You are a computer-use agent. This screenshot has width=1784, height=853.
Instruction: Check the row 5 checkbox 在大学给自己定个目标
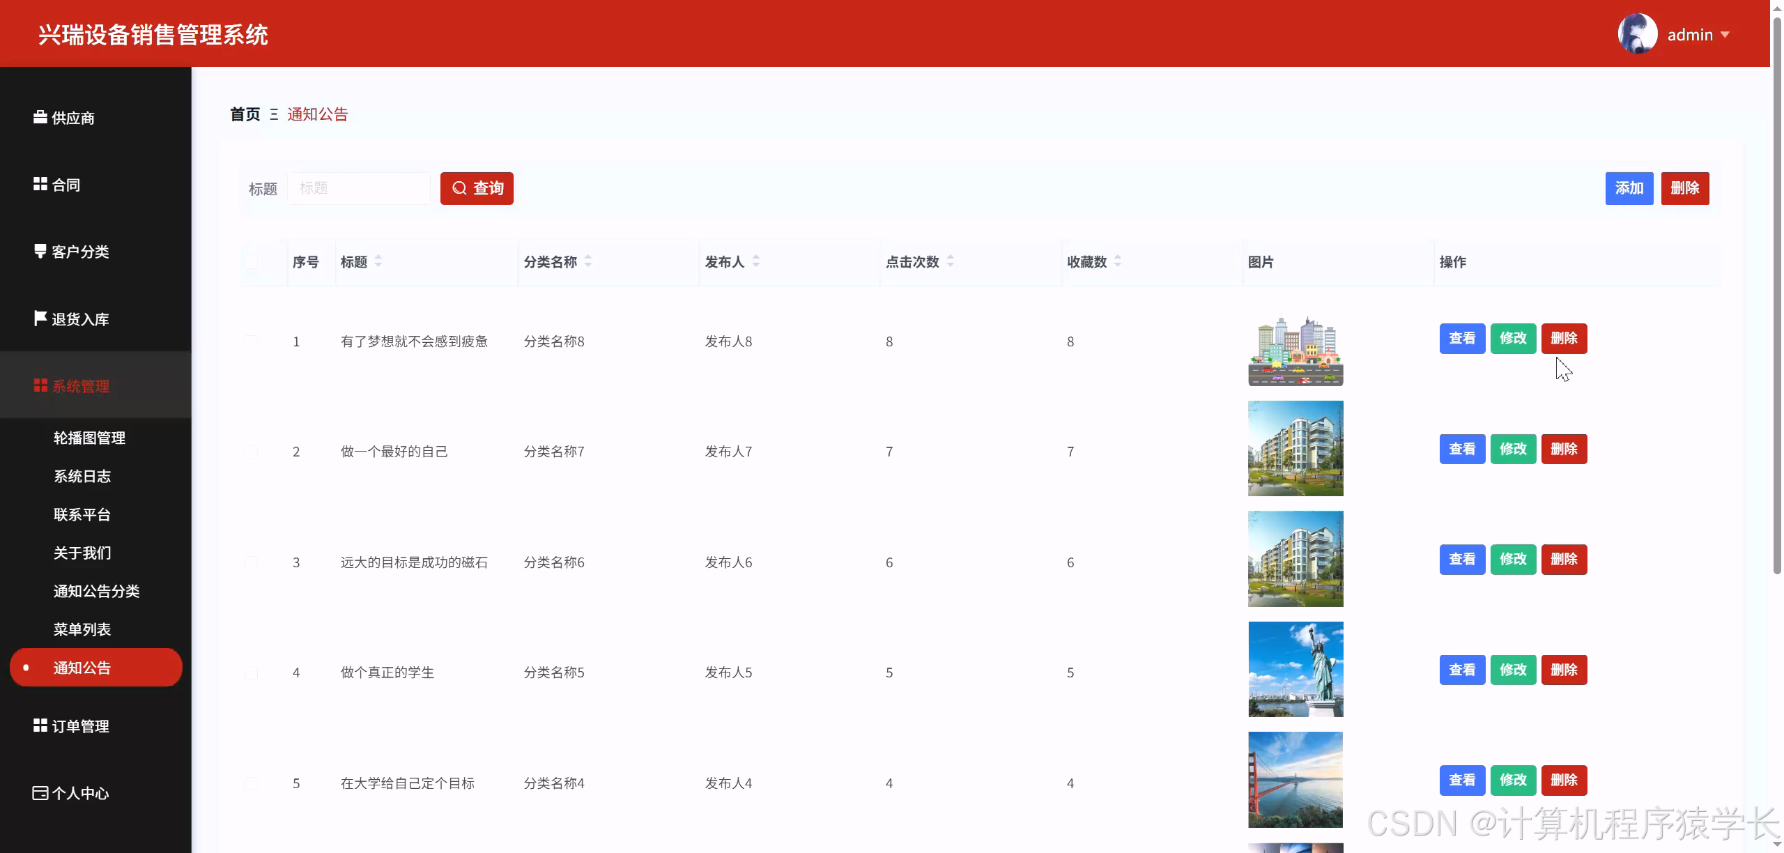point(251,783)
